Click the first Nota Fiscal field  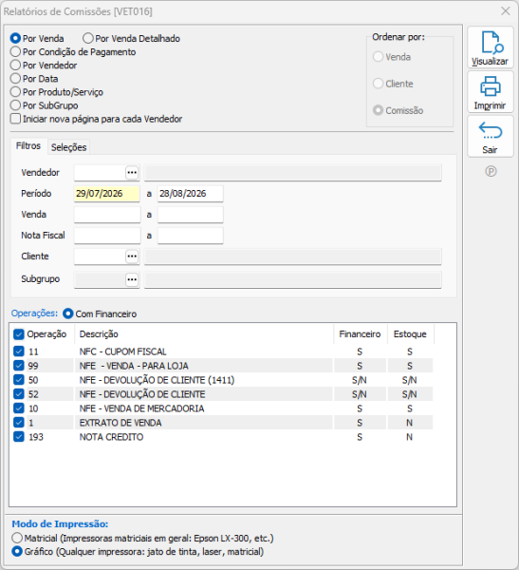tap(107, 236)
